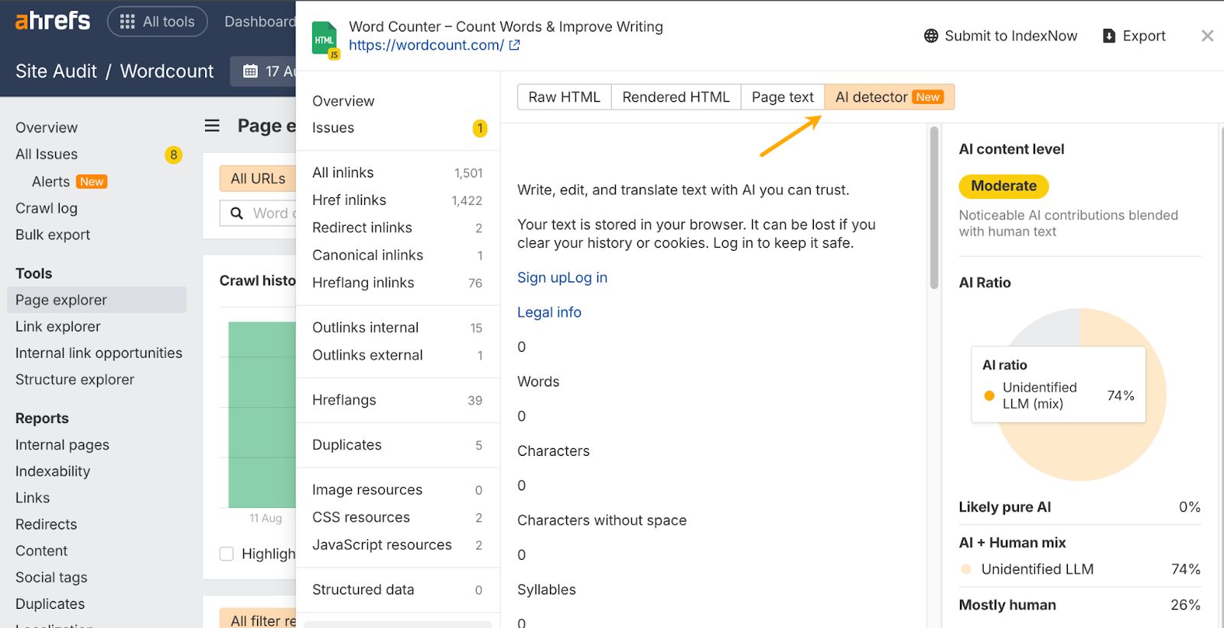The width and height of the screenshot is (1224, 628).
Task: Switch to the Raw HTML tab
Action: (564, 97)
